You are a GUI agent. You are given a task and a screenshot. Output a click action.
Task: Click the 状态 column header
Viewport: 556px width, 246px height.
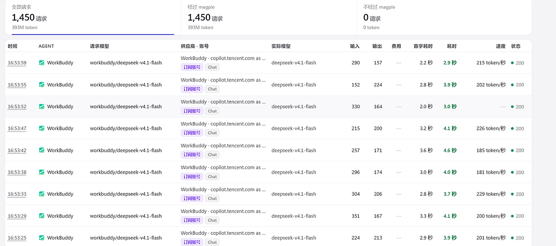point(516,47)
